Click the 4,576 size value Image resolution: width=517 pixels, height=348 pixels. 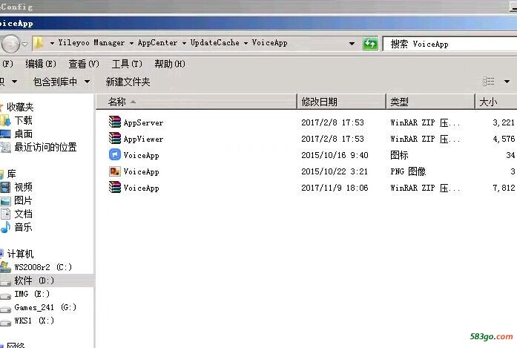[504, 139]
